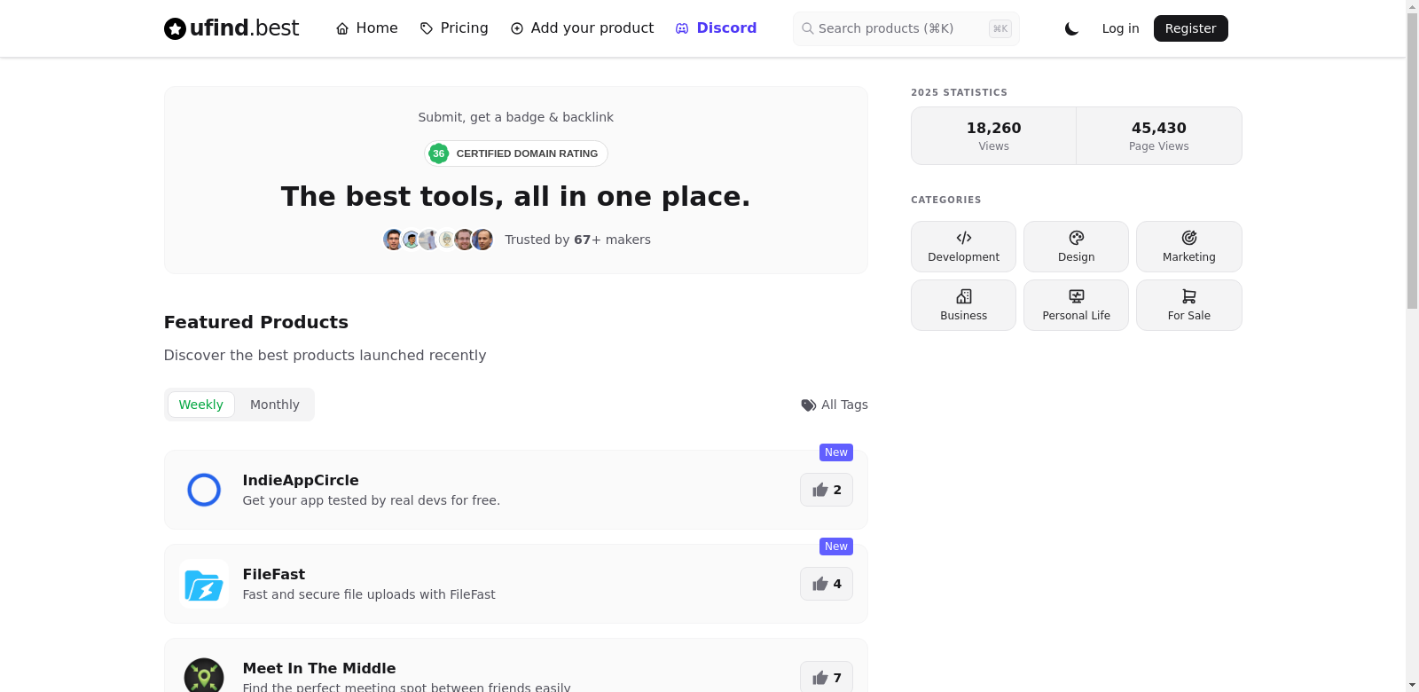Follow the Discord link
Screen dimensions: 1419x692
[x=716, y=28]
